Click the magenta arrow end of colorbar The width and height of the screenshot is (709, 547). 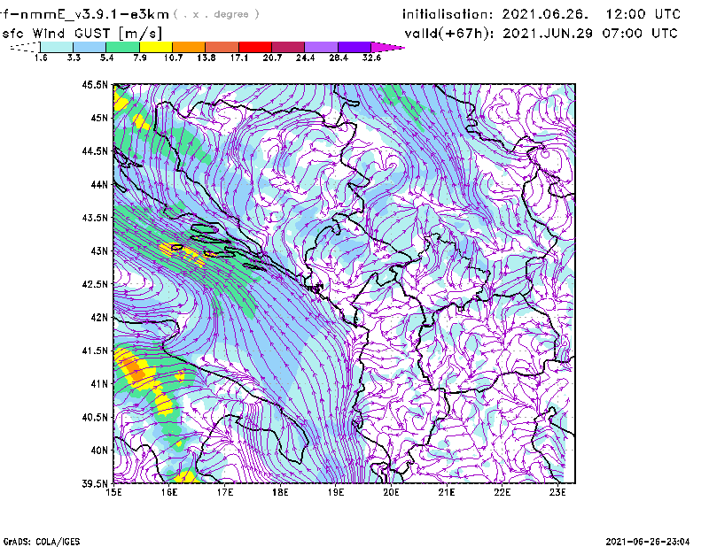point(387,47)
